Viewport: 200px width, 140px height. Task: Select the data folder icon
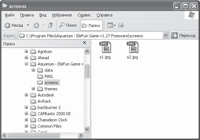coord(40,70)
